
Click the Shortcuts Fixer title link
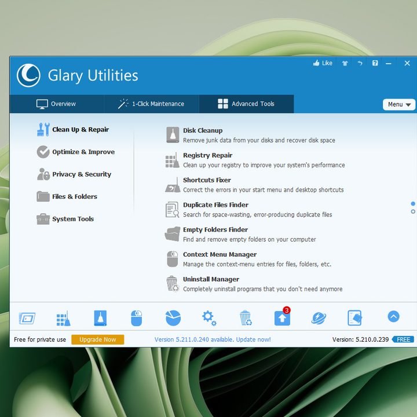click(207, 180)
